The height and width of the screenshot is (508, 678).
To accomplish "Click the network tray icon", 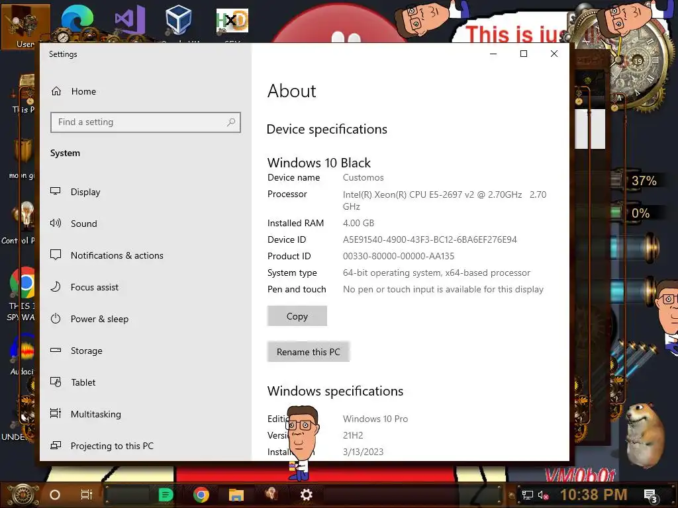I will (x=527, y=495).
